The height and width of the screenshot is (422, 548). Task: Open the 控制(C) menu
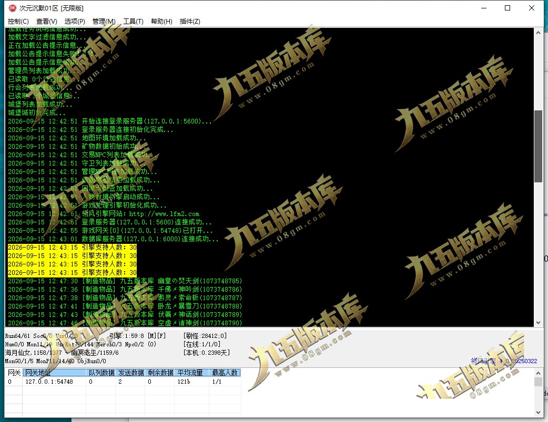click(18, 22)
